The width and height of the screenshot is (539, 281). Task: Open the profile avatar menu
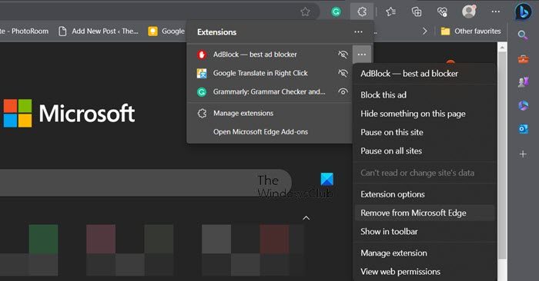coord(469,12)
